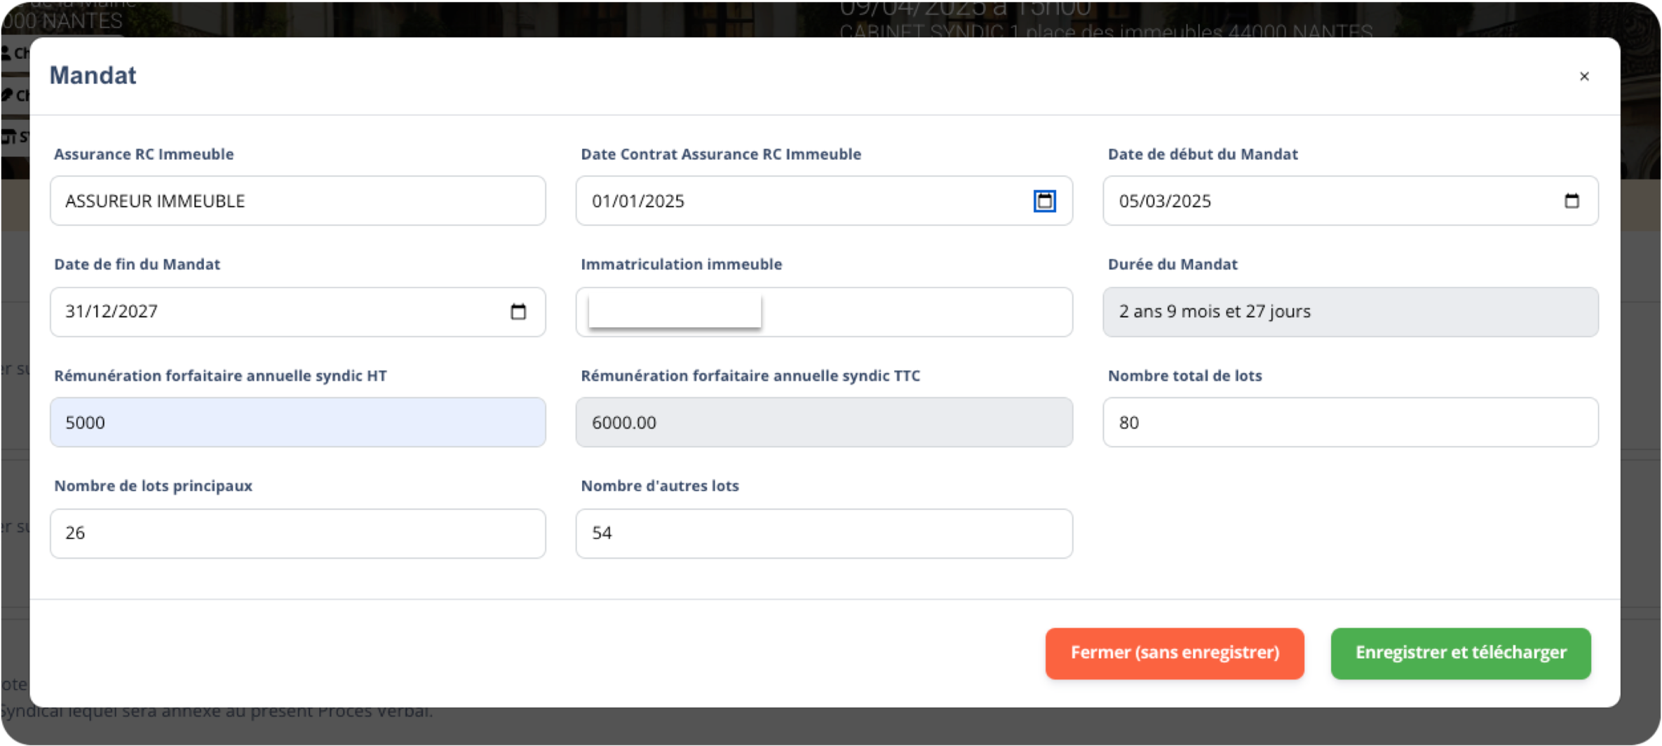Image resolution: width=1662 pixels, height=746 pixels.
Task: Open calendar picker for Date de fin du Mandat
Action: [518, 312]
